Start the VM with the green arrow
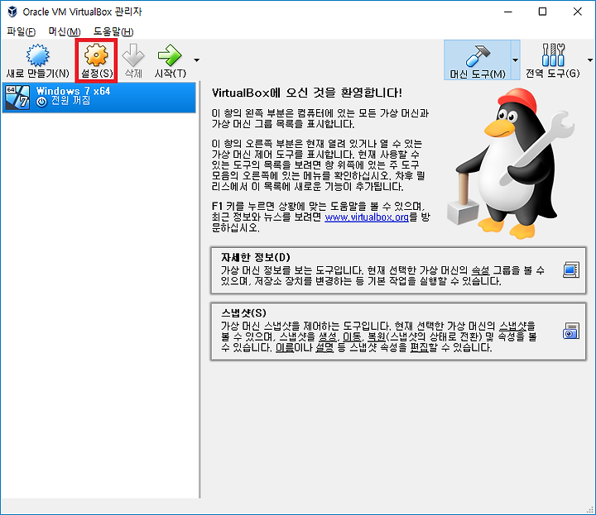Image resolution: width=596 pixels, height=515 pixels. (x=170, y=55)
